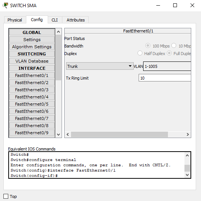Open the CLI tab
The height and width of the screenshot is (201, 201).
(x=55, y=20)
